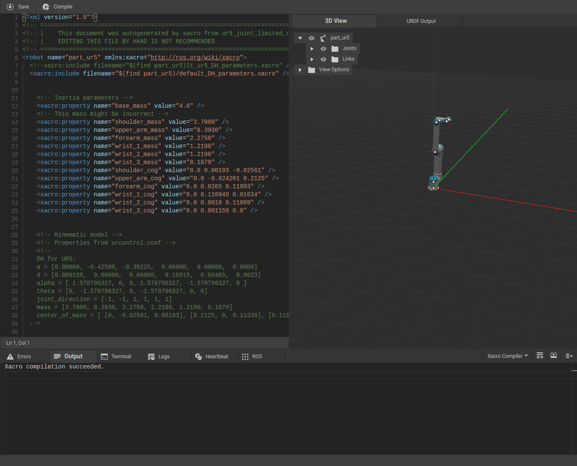Click the forearm_mass property line

coord(131,138)
